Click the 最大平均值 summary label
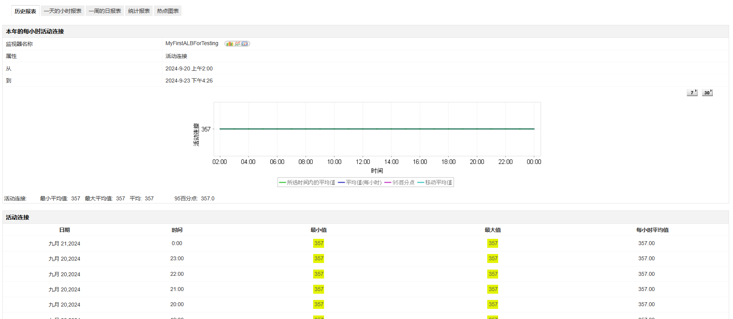This screenshot has width=733, height=319. (x=99, y=198)
